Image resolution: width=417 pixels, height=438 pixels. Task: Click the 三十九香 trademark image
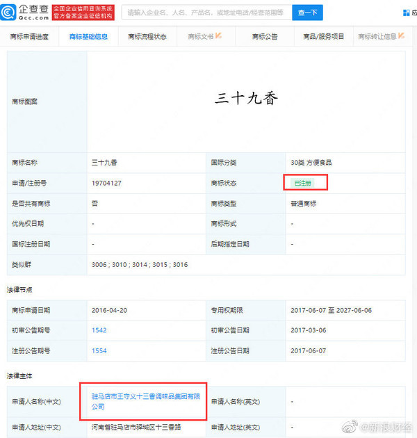click(246, 98)
